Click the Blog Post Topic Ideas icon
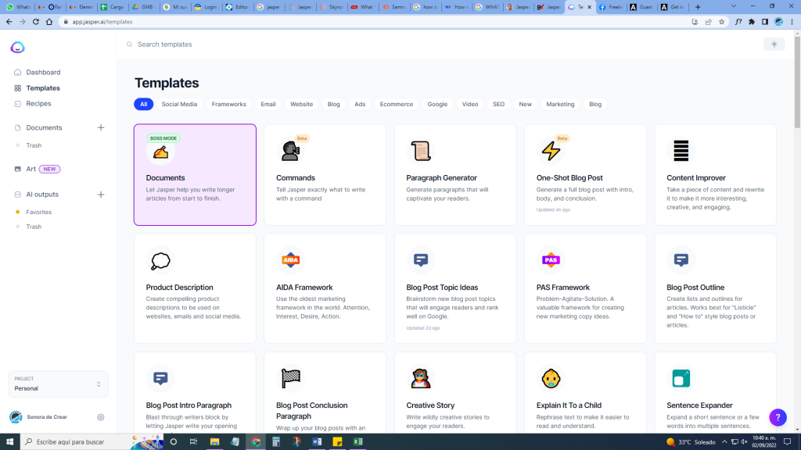 [x=421, y=260]
